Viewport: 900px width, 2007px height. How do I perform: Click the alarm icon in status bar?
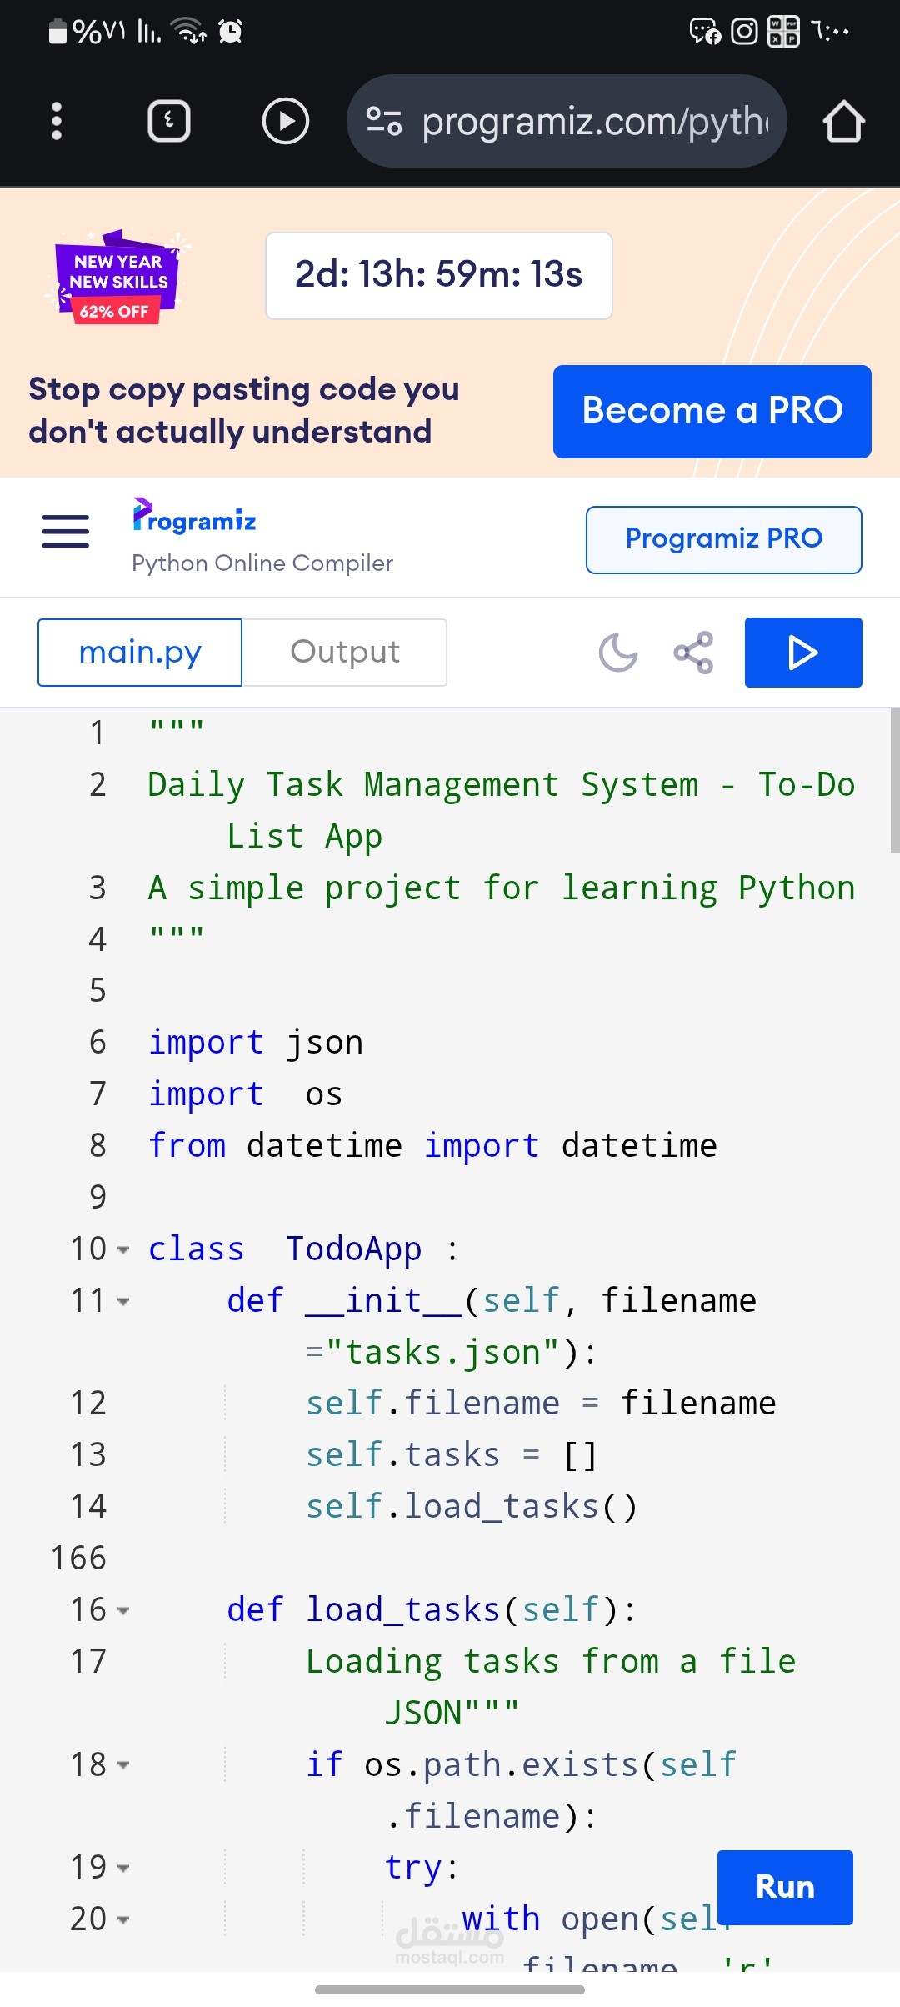pyautogui.click(x=230, y=32)
